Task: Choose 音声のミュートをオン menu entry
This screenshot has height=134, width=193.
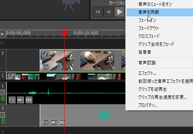Action: pos(160,4)
